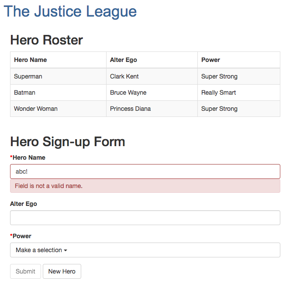Click the Clark Kent cell
This screenshot has height=284, width=286.
point(152,76)
